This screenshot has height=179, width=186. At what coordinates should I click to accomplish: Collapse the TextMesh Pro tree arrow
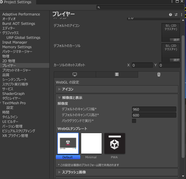pyautogui.click(x=1, y=103)
